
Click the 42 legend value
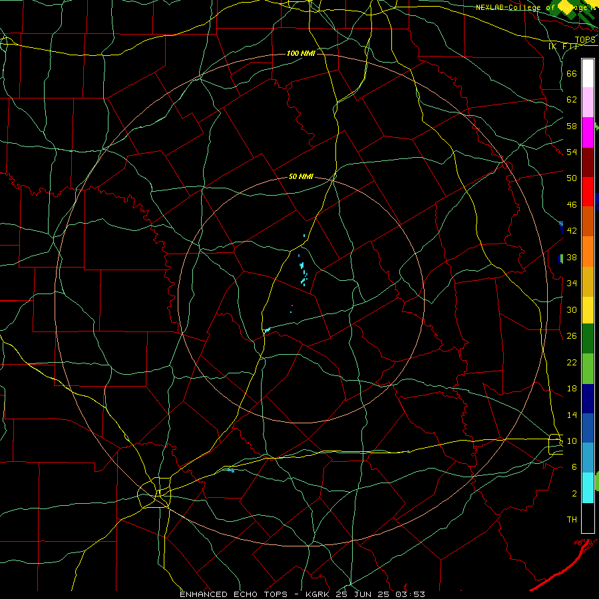(572, 231)
